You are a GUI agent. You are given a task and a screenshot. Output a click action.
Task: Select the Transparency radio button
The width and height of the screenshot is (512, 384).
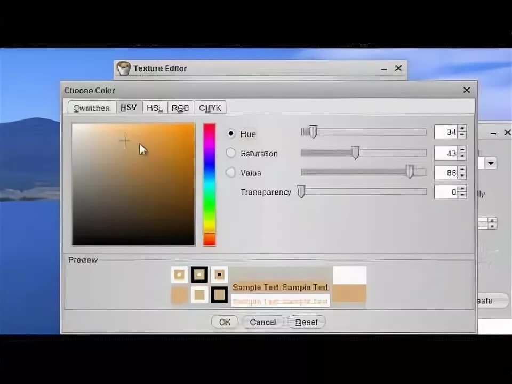[x=231, y=192]
